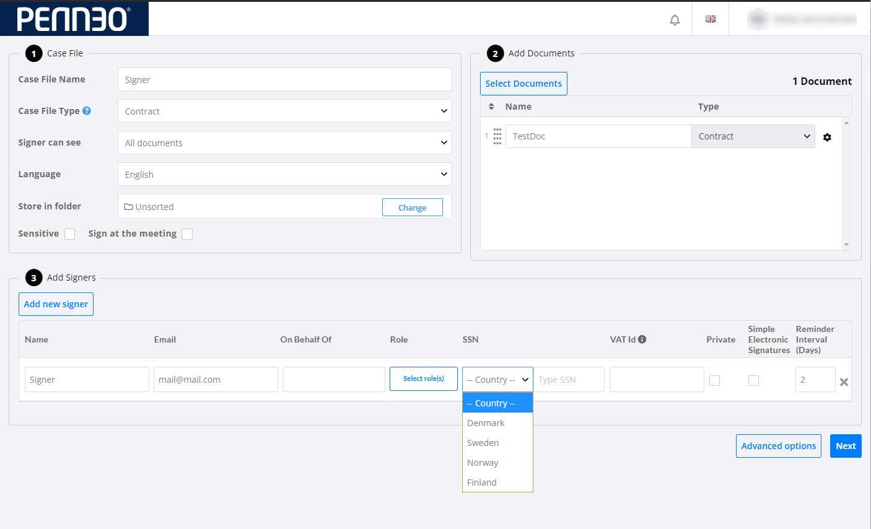
Task: Open TestDoc document settings gear
Action: [827, 138]
